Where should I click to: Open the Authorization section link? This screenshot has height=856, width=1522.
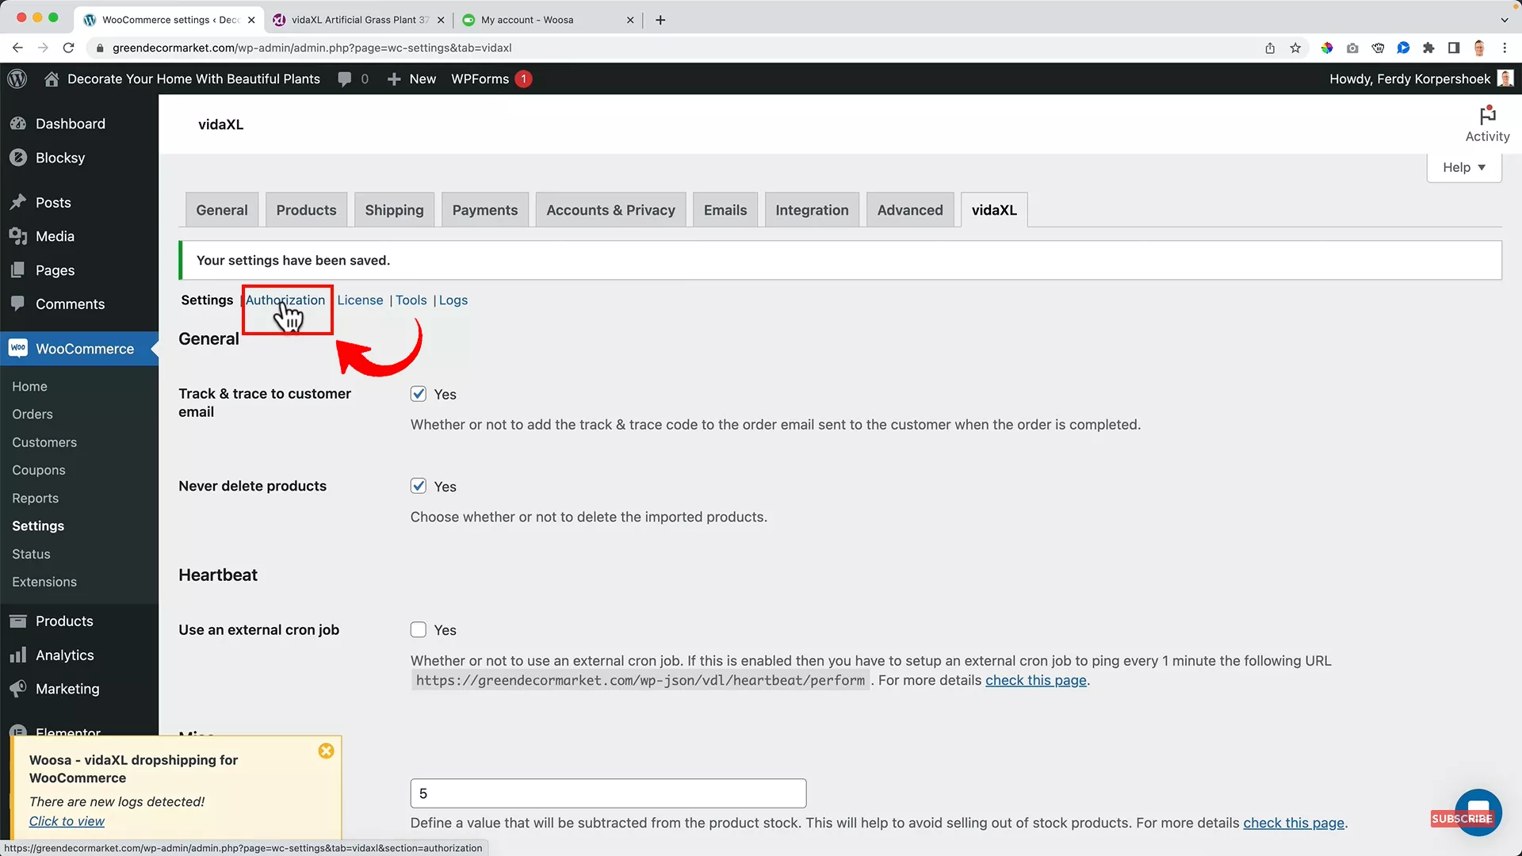point(285,300)
